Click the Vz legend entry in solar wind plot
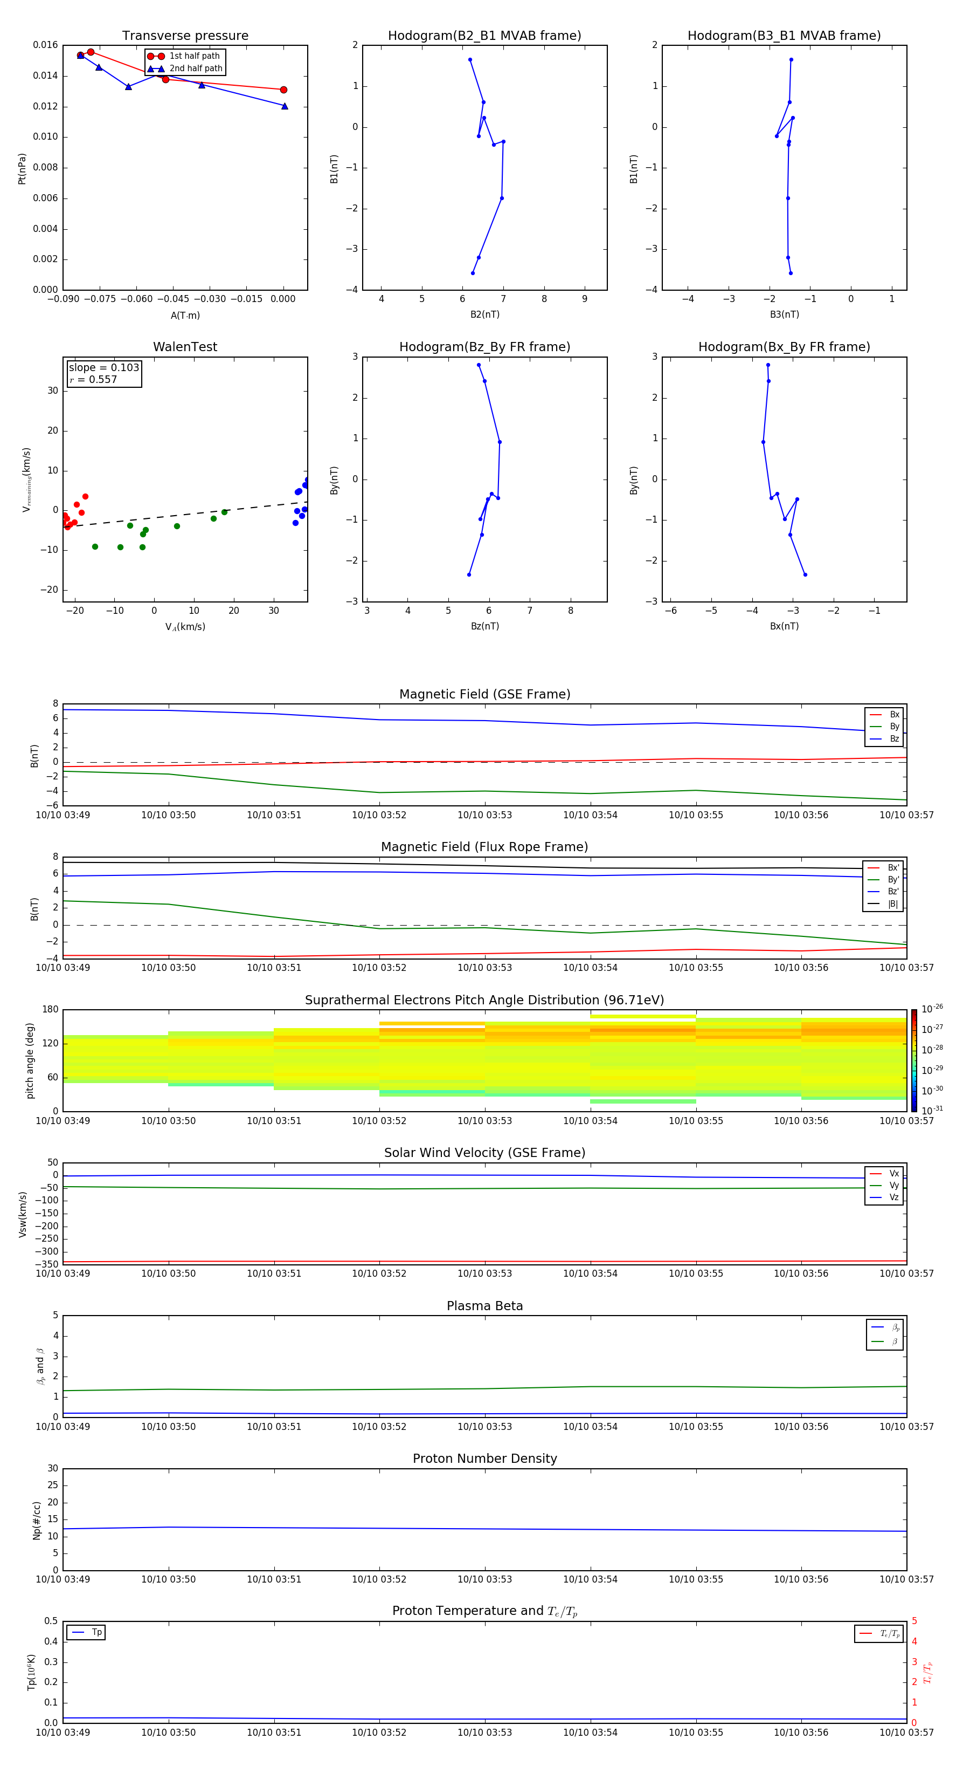The height and width of the screenshot is (1780, 970). 884,1197
